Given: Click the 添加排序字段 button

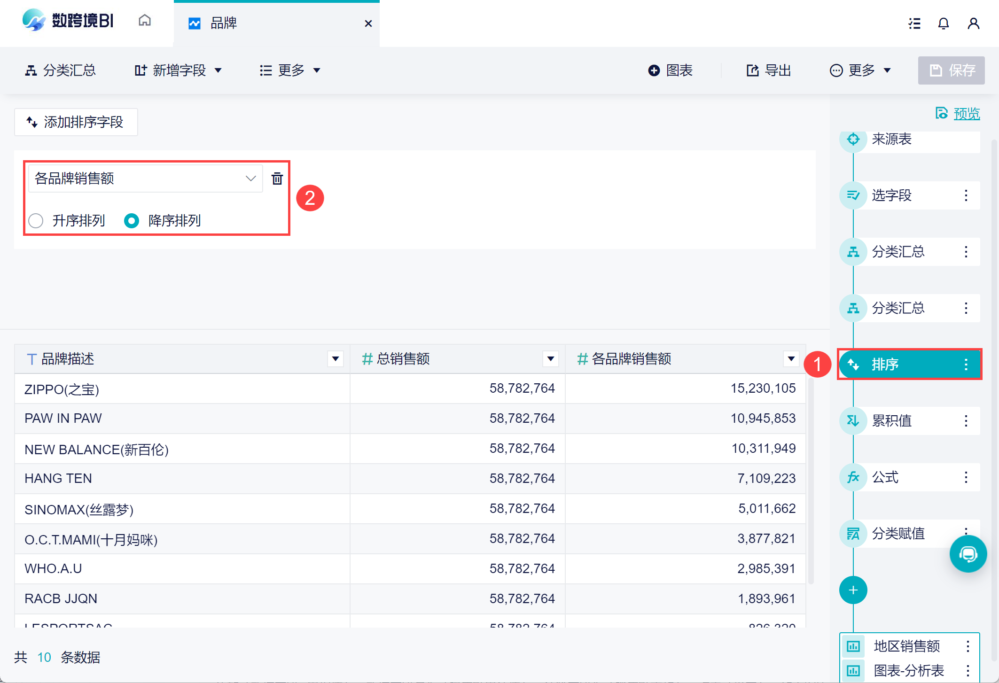Looking at the screenshot, I should coord(76,122).
